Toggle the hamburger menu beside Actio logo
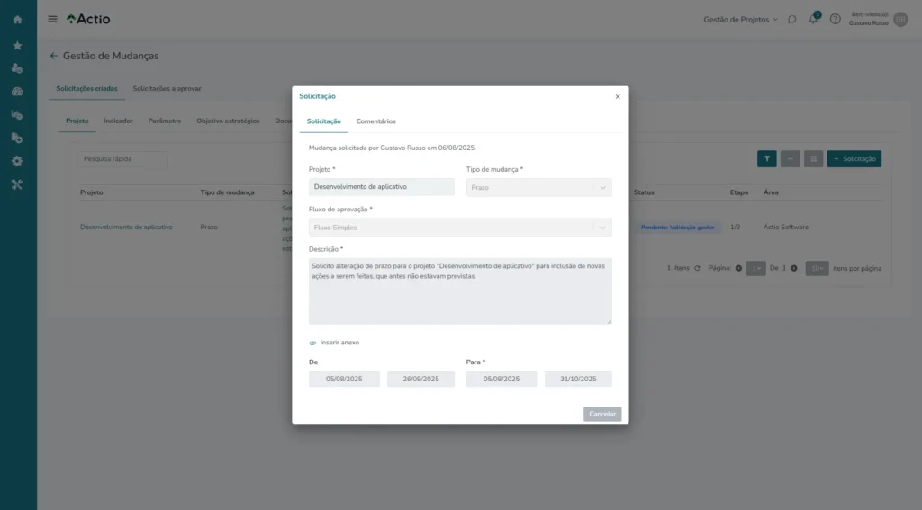The image size is (922, 510). [x=52, y=19]
